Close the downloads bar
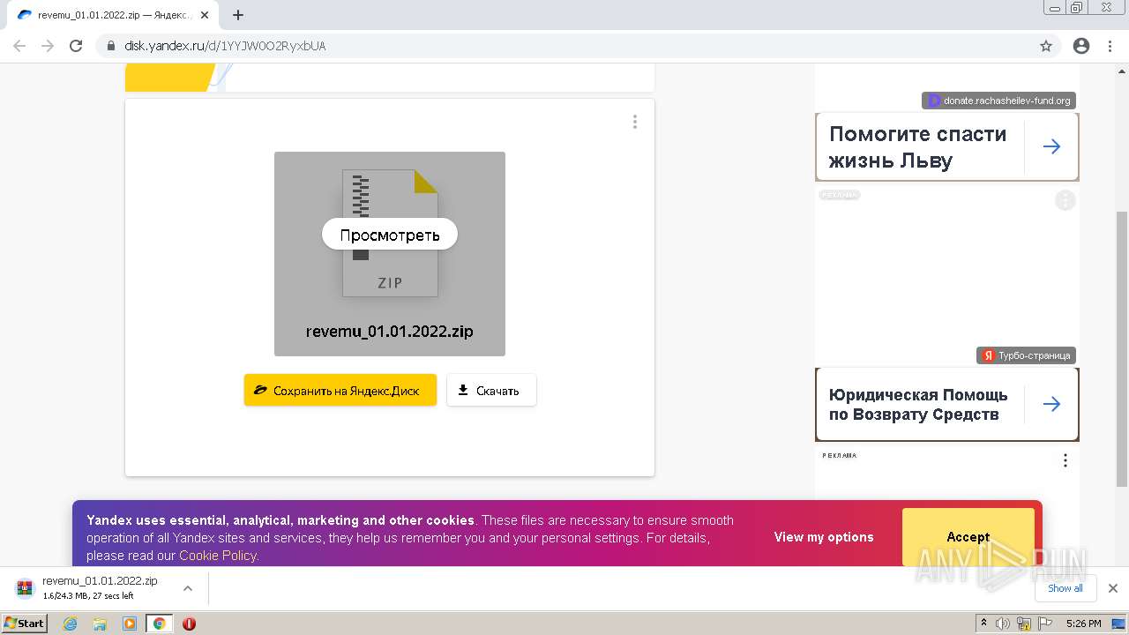Image resolution: width=1129 pixels, height=635 pixels. tap(1113, 588)
